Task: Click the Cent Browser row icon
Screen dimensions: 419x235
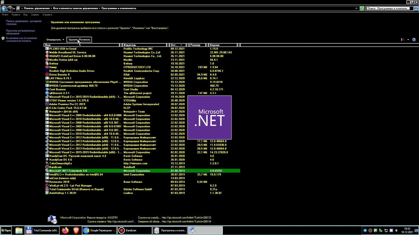Action: (47, 89)
